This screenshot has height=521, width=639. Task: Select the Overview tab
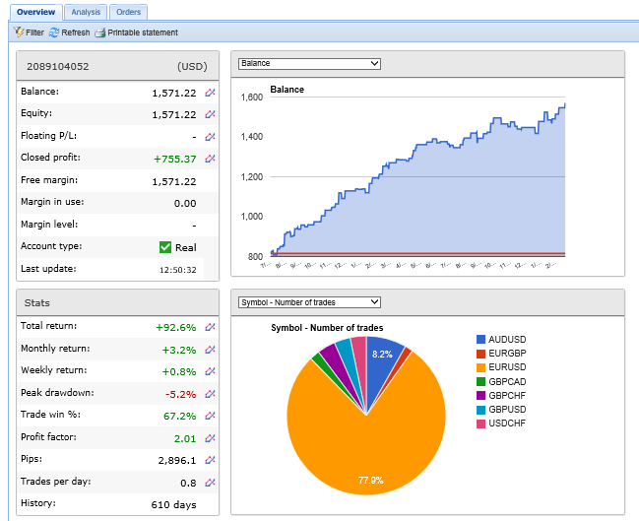34,12
